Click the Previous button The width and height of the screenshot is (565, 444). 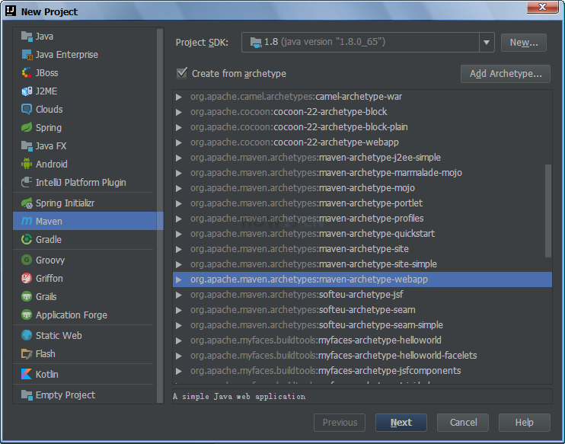tap(340, 423)
